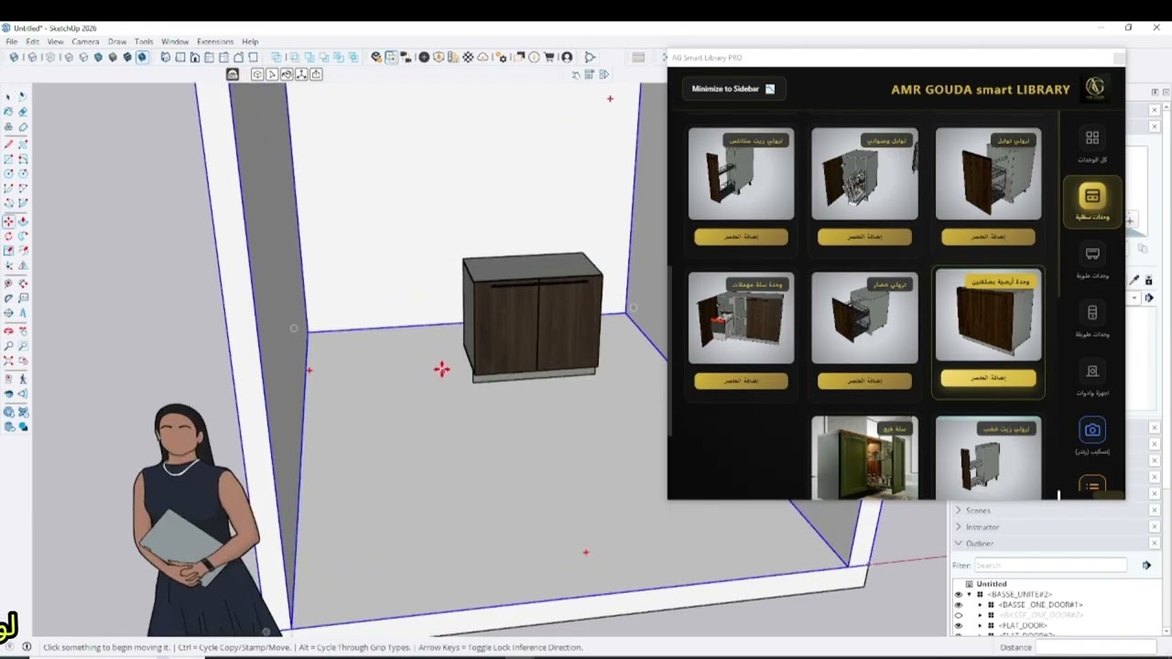The image size is (1172, 659).
Task: Add the top-left trolley unit via yellow button
Action: [x=741, y=237]
